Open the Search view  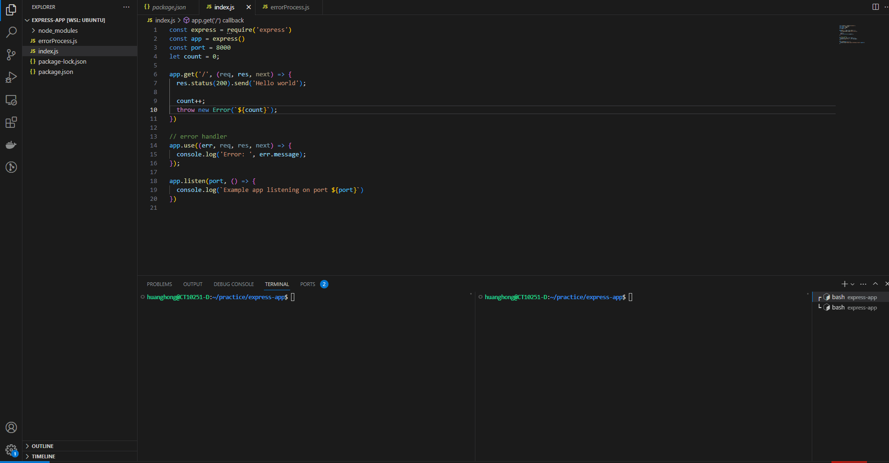[11, 32]
